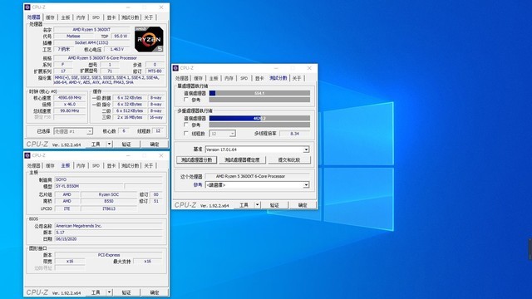Open 显卡 tab in processor window

(111, 17)
